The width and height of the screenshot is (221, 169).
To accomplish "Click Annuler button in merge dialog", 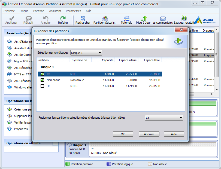I will click(149, 134).
